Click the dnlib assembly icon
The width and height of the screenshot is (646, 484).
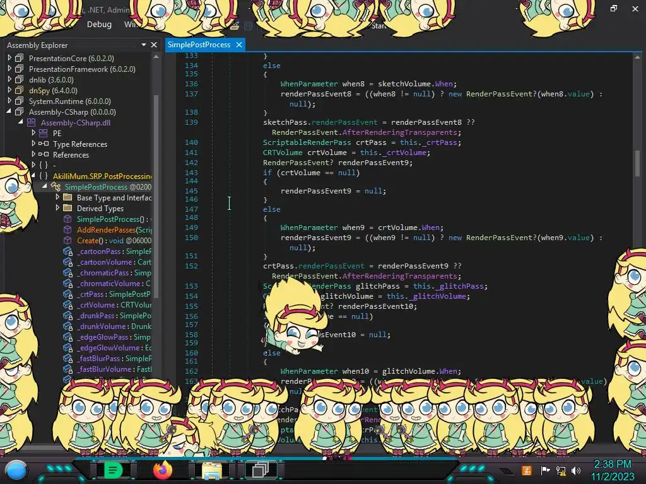[x=20, y=79]
